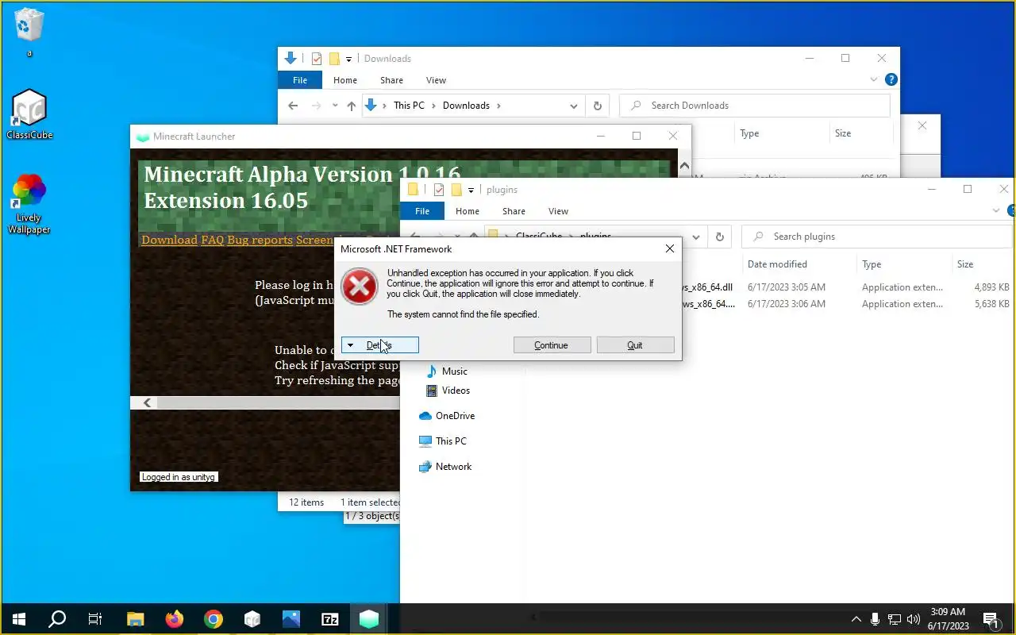The width and height of the screenshot is (1016, 635).
Task: Close the Microsoft .NET Framework dialog
Action: (x=669, y=248)
